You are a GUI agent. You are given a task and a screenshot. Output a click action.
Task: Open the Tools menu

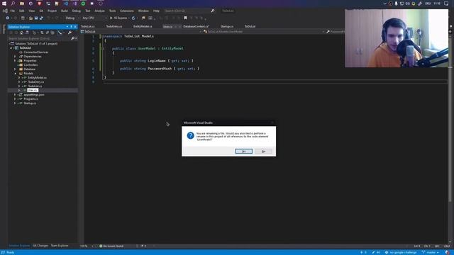click(112, 11)
